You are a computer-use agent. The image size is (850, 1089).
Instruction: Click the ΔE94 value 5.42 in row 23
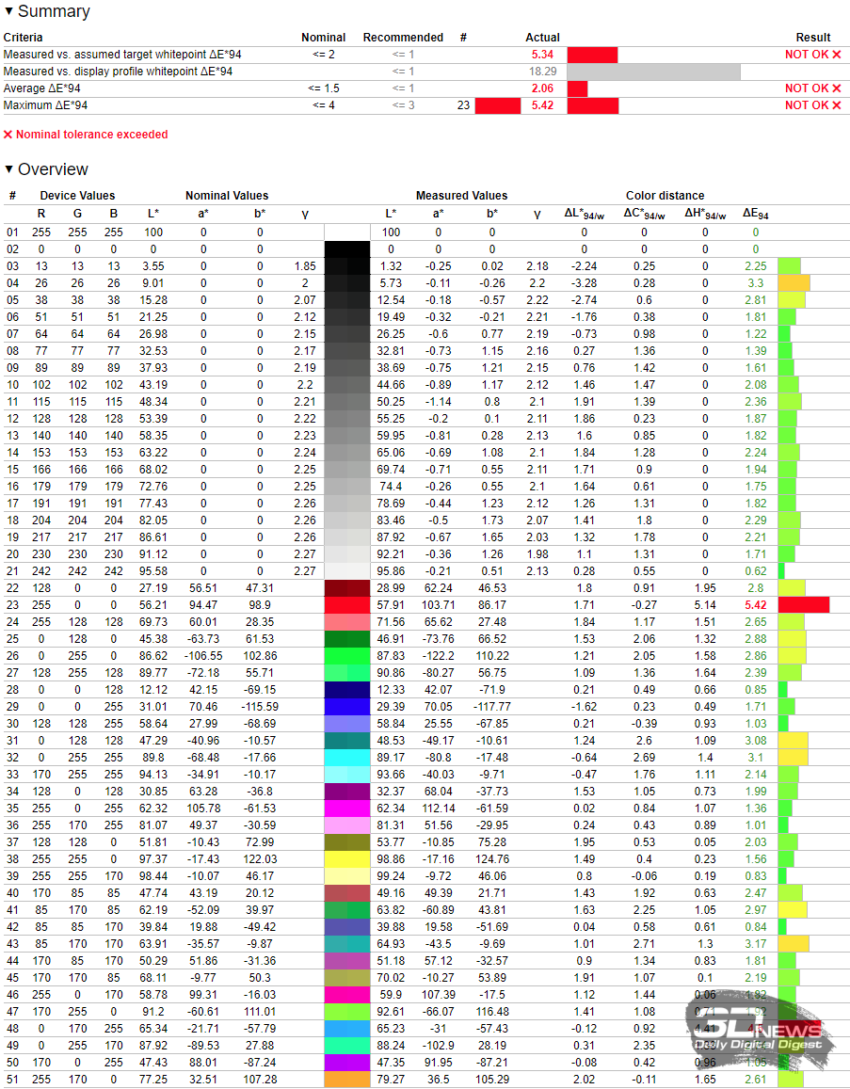756,605
